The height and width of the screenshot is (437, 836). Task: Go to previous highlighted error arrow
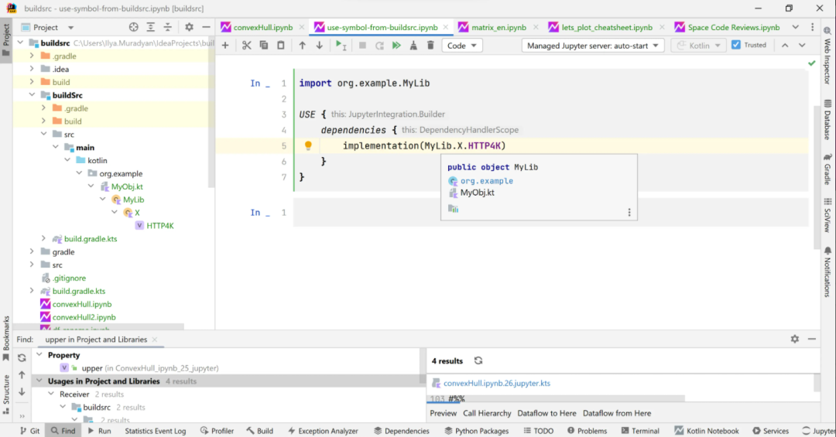click(x=785, y=46)
